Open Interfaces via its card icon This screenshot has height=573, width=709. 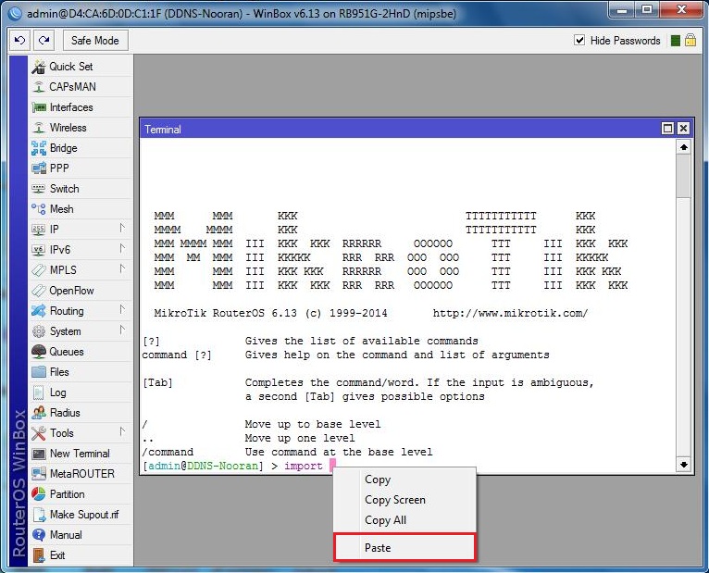point(39,107)
